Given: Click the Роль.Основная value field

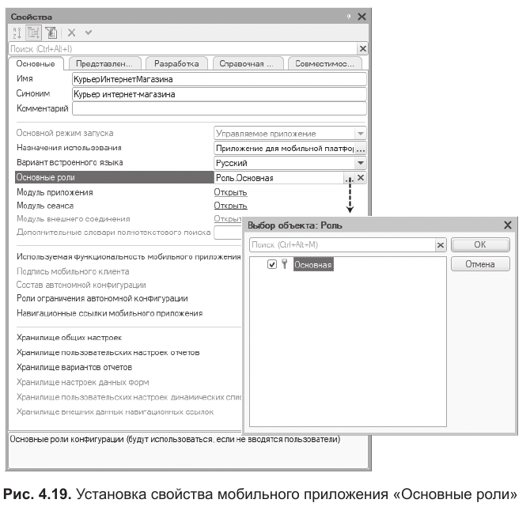Looking at the screenshot, I should click(x=279, y=178).
